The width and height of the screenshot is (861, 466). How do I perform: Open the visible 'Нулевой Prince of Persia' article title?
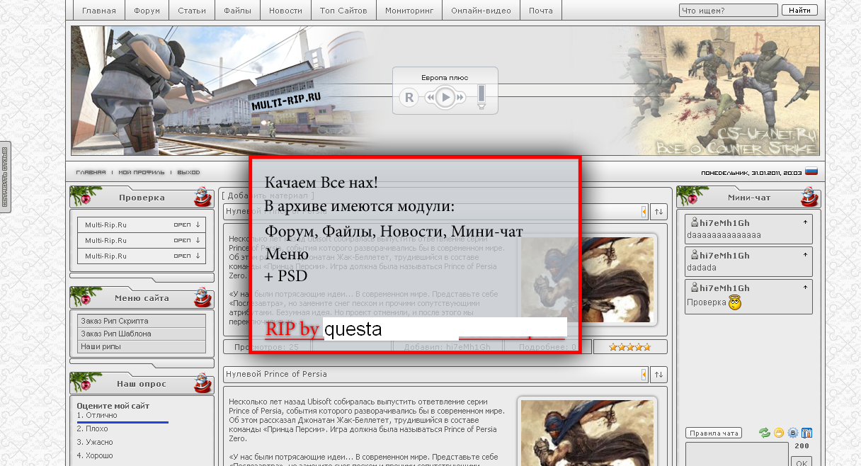278,374
